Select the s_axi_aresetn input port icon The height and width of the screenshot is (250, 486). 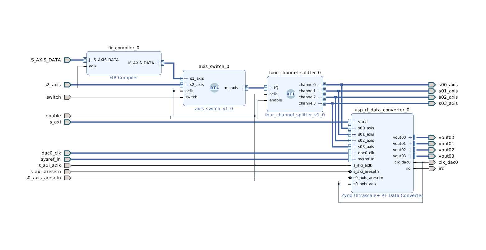click(68, 172)
